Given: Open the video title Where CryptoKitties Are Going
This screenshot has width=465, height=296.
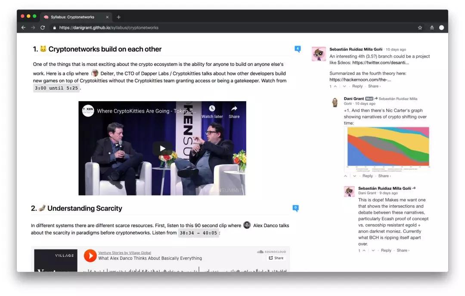Looking at the screenshot, I should coord(146,111).
